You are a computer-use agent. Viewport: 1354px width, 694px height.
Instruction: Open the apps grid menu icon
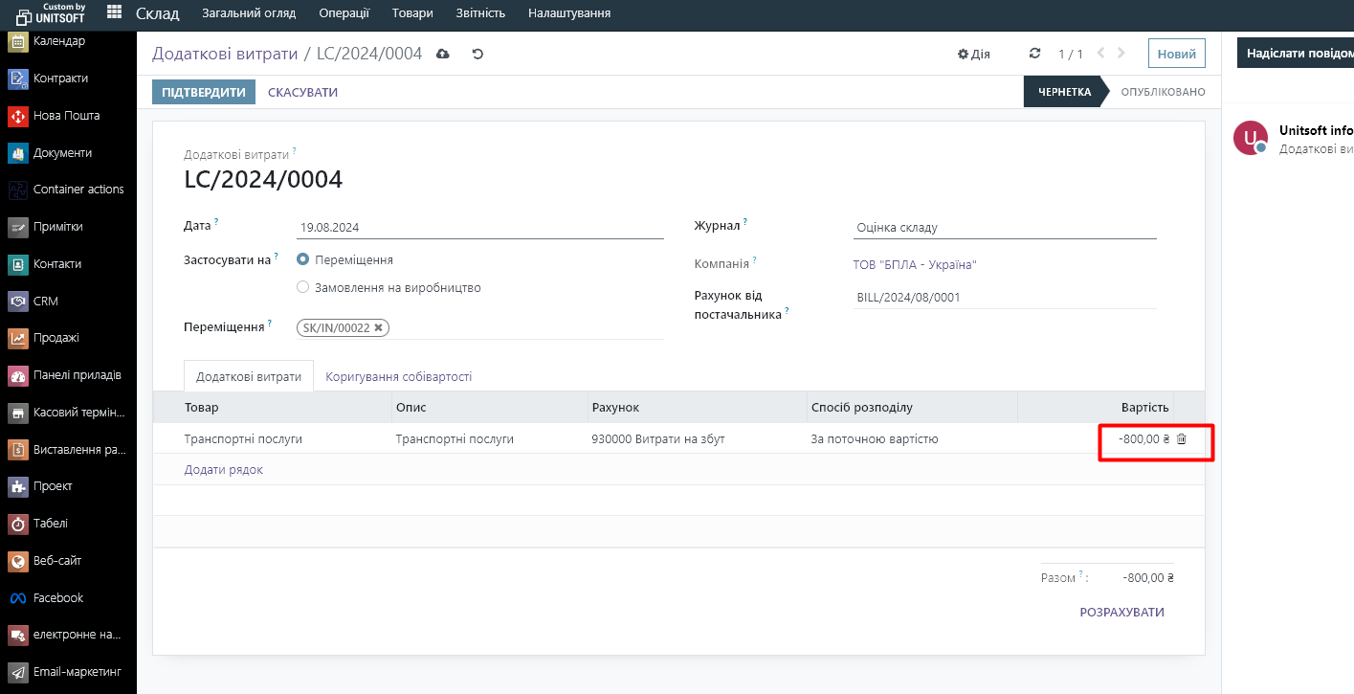point(115,12)
